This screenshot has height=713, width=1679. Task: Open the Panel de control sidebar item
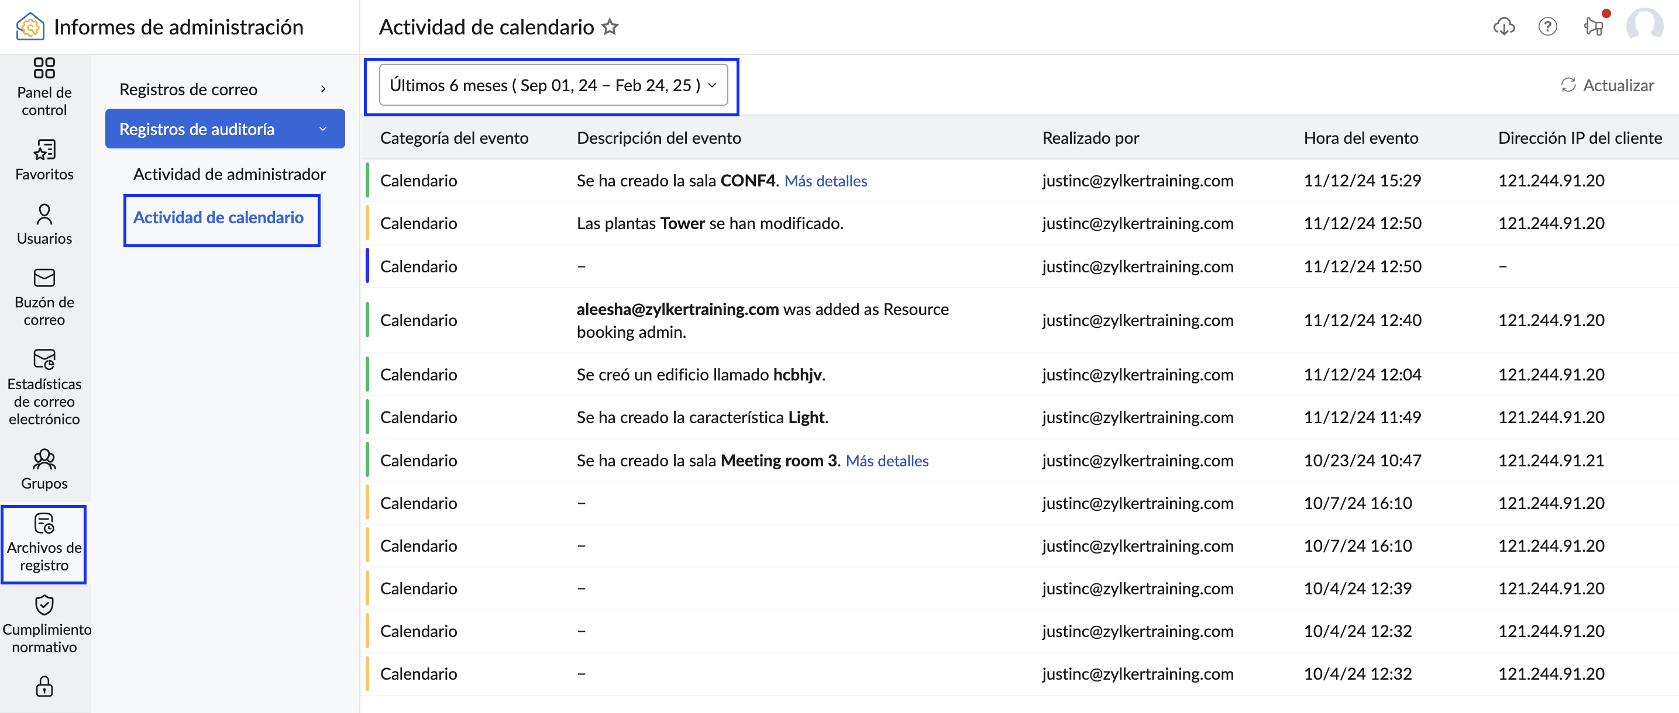(x=44, y=87)
